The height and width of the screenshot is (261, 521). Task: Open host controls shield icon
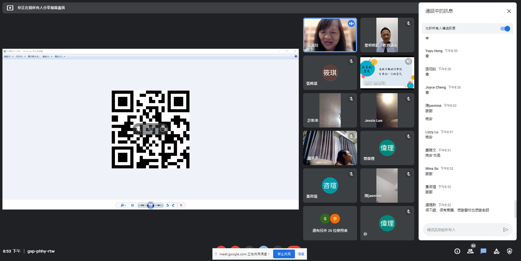click(510, 251)
